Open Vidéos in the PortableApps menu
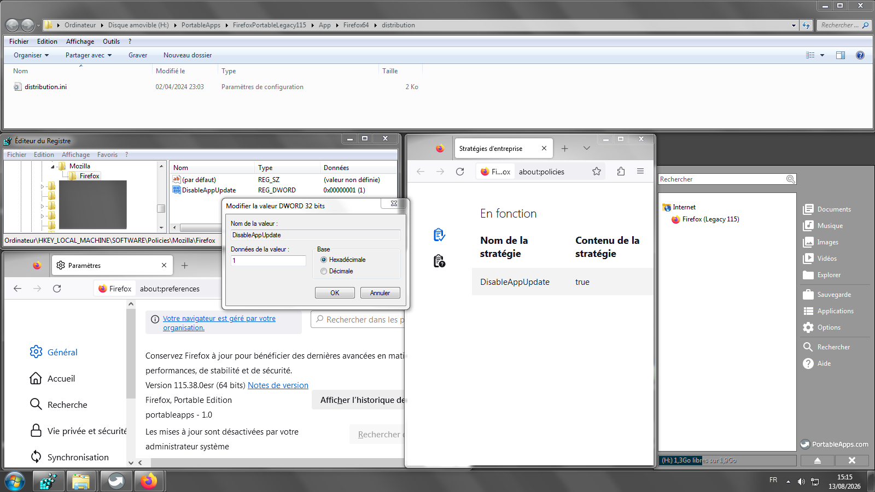This screenshot has height=492, width=875. [820, 259]
